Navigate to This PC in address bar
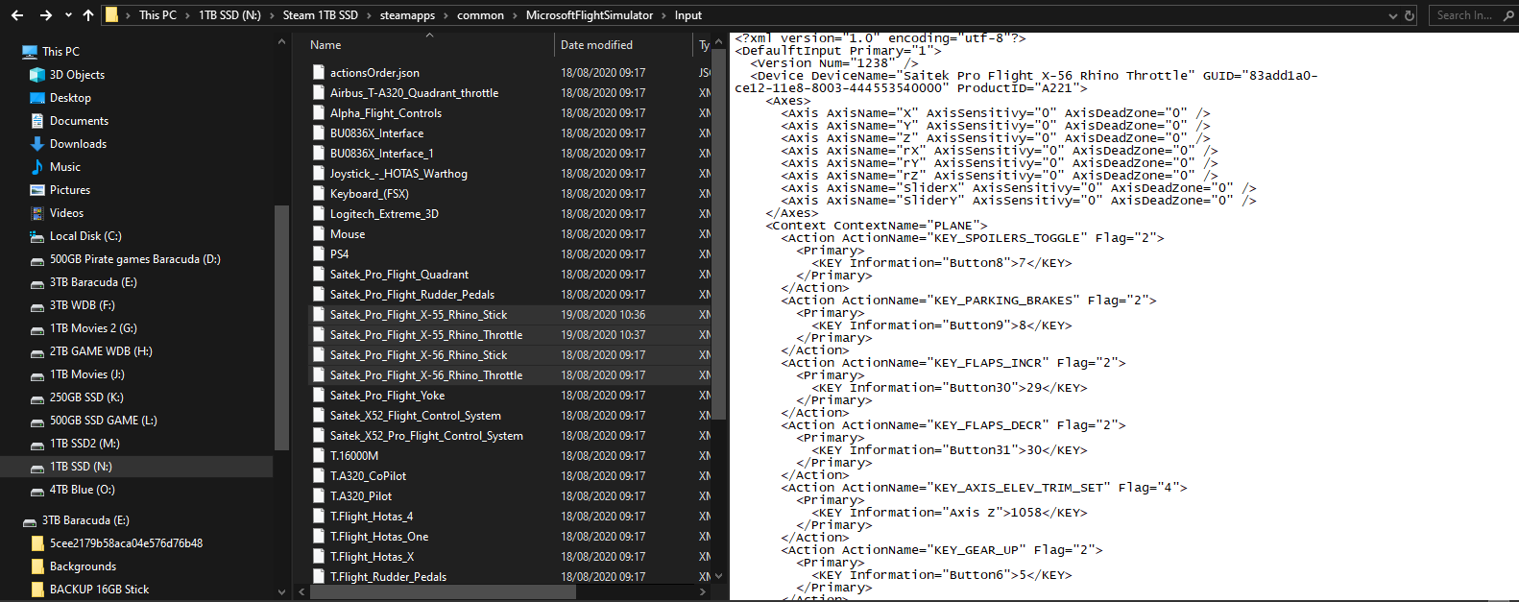The height and width of the screenshot is (602, 1519). 157,15
